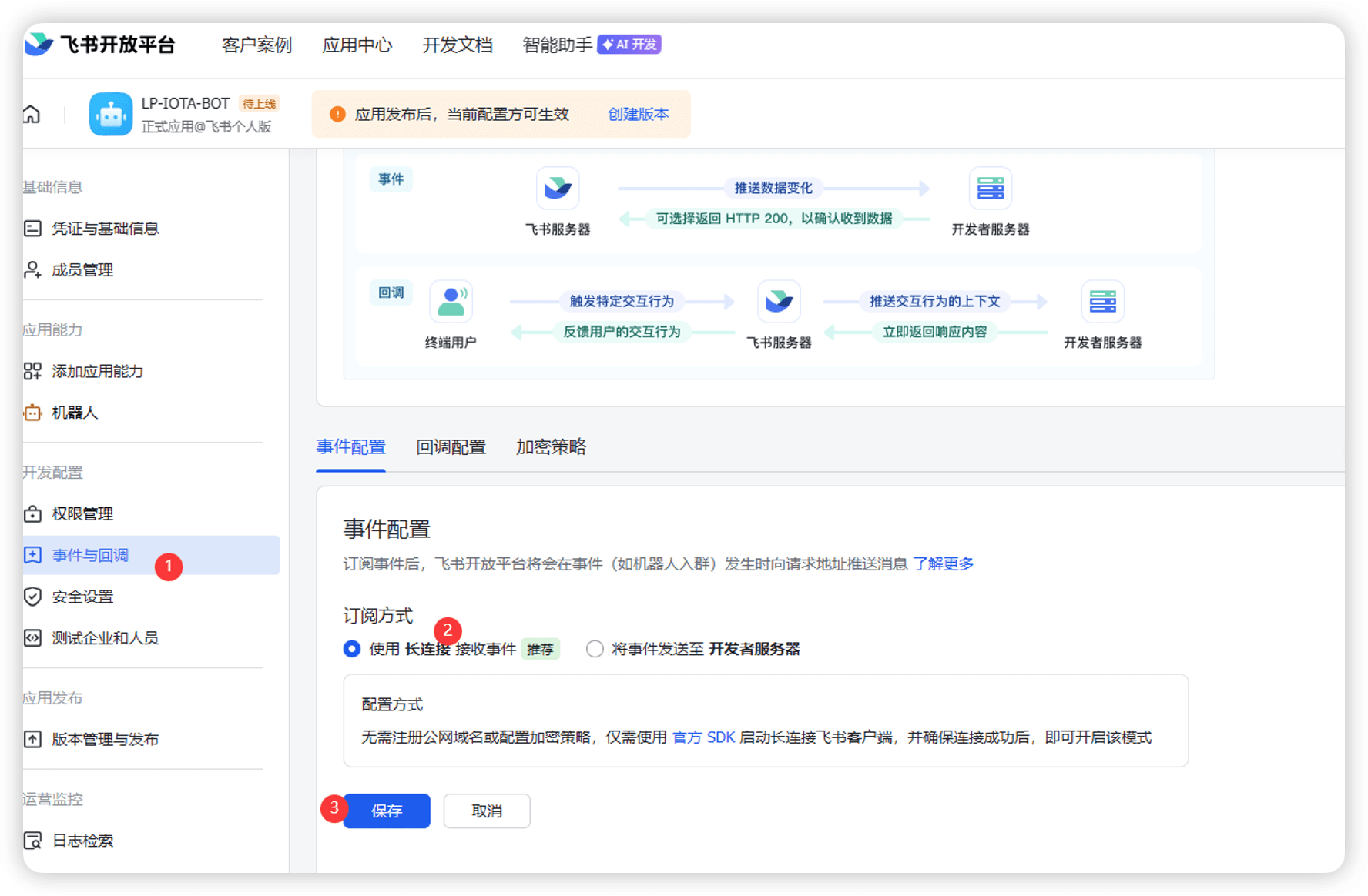Image resolution: width=1368 pixels, height=896 pixels.
Task: Click the 待上线 status tag
Action: point(259,104)
